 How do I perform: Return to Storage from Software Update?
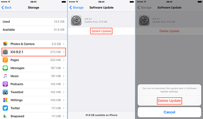click(77, 7)
